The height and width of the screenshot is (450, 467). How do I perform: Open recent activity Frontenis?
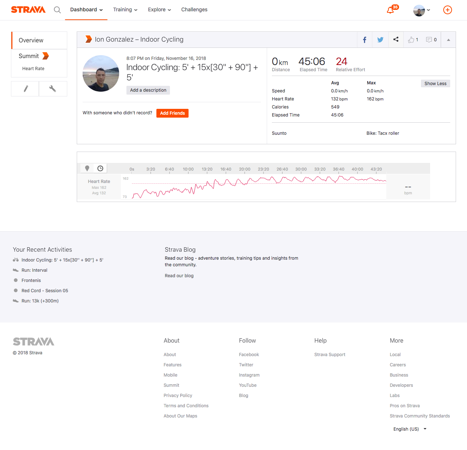tap(31, 281)
